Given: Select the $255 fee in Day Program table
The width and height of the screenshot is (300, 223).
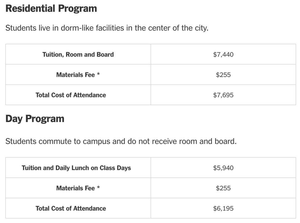Looking at the screenshot, I should tap(223, 188).
